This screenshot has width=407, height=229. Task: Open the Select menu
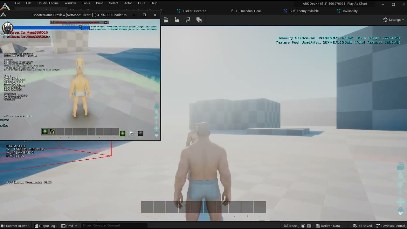pyautogui.click(x=114, y=3)
